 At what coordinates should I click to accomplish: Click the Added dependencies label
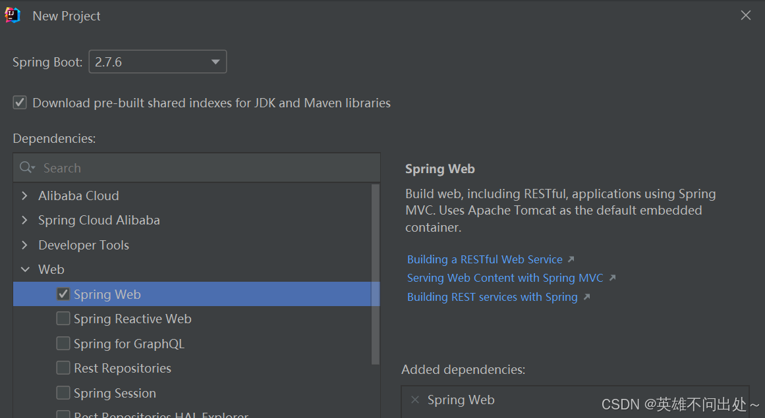pyautogui.click(x=463, y=370)
